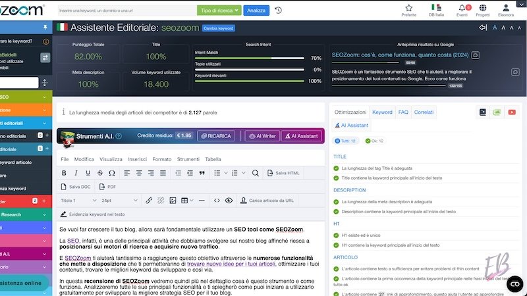The width and height of the screenshot is (527, 296).
Task: Open Modifica menu
Action: click(84, 159)
